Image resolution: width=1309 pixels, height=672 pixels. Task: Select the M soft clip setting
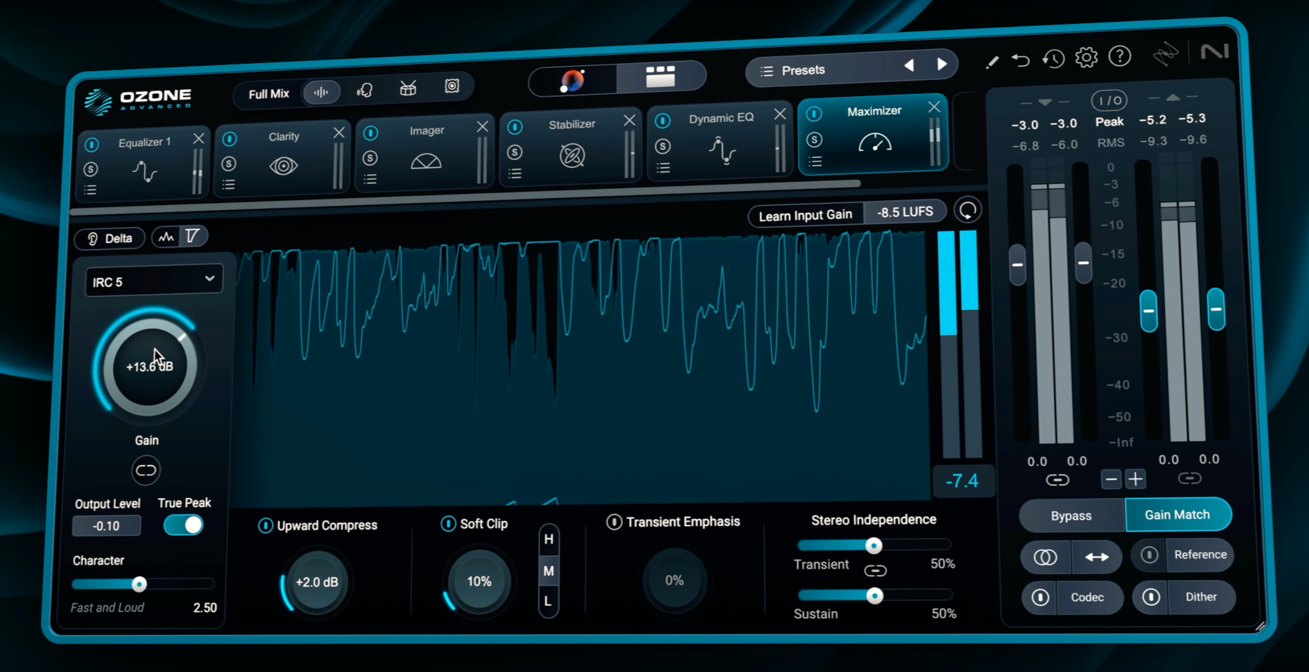click(548, 571)
